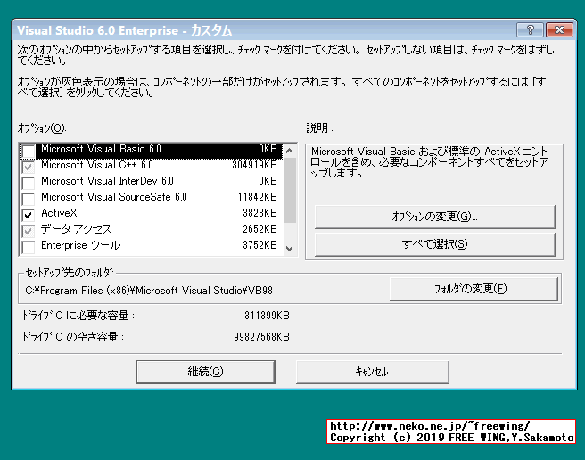Click the オプション(O): label
Image resolution: width=585 pixels, height=460 pixels.
pos(42,128)
